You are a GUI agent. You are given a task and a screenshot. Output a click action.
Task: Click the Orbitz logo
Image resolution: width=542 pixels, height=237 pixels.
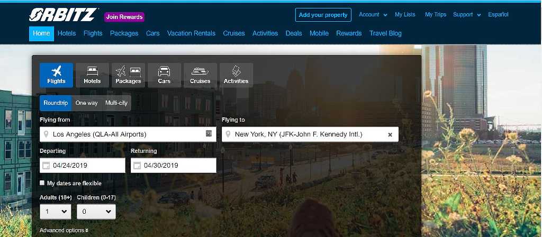64,15
